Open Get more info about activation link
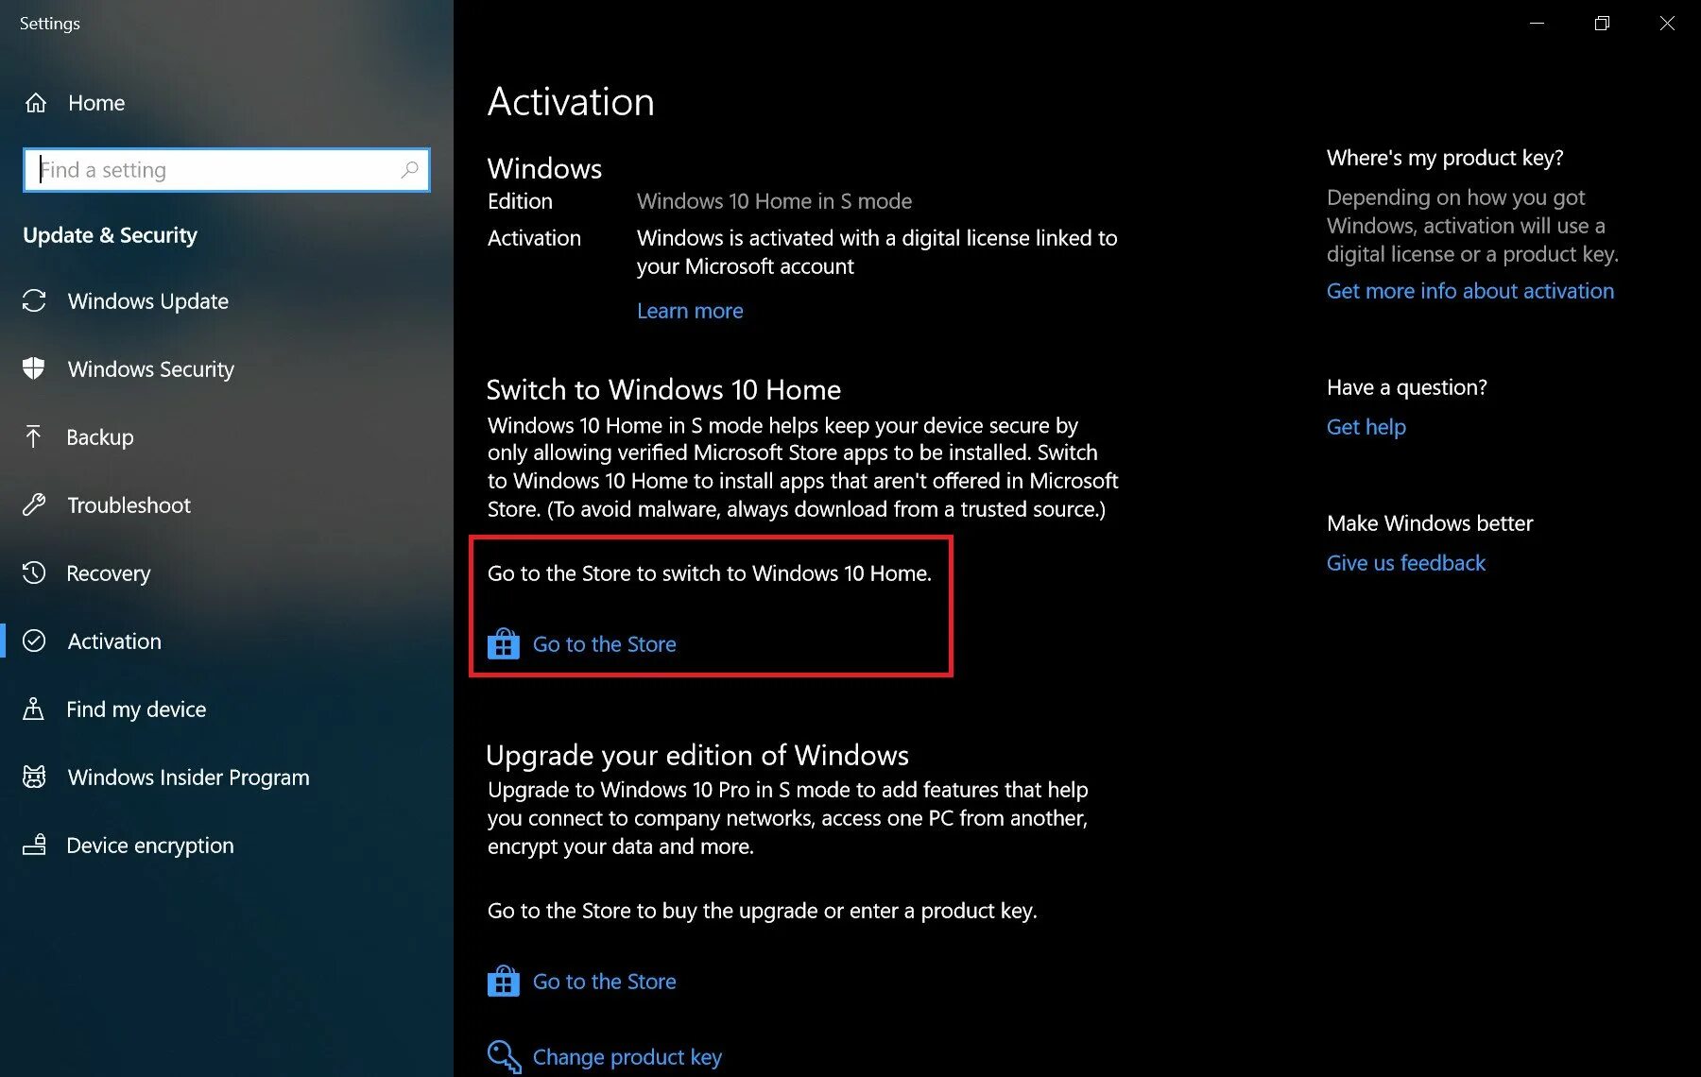Viewport: 1701px width, 1077px height. click(1470, 291)
